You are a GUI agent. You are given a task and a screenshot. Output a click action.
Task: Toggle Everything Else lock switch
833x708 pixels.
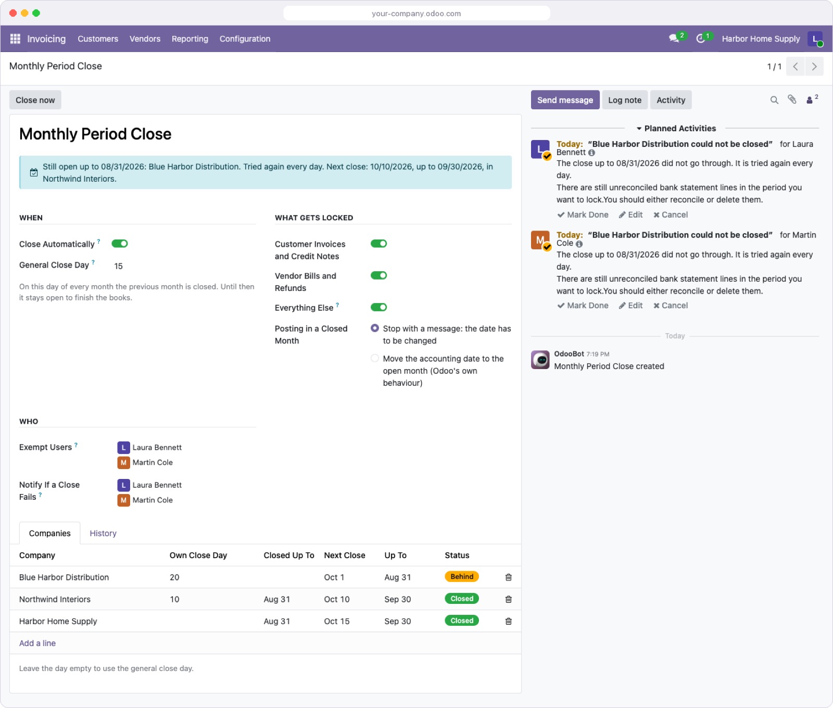(378, 307)
